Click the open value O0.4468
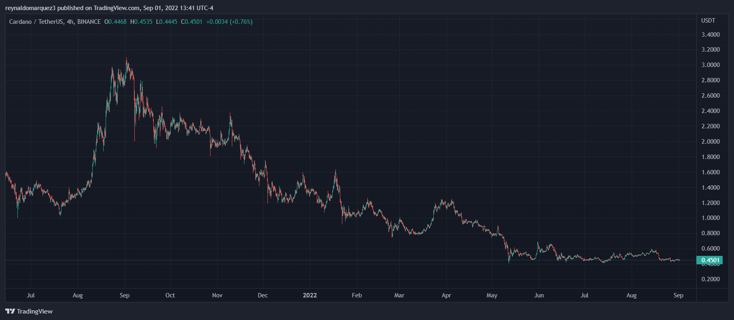This screenshot has width=734, height=320. [x=115, y=22]
